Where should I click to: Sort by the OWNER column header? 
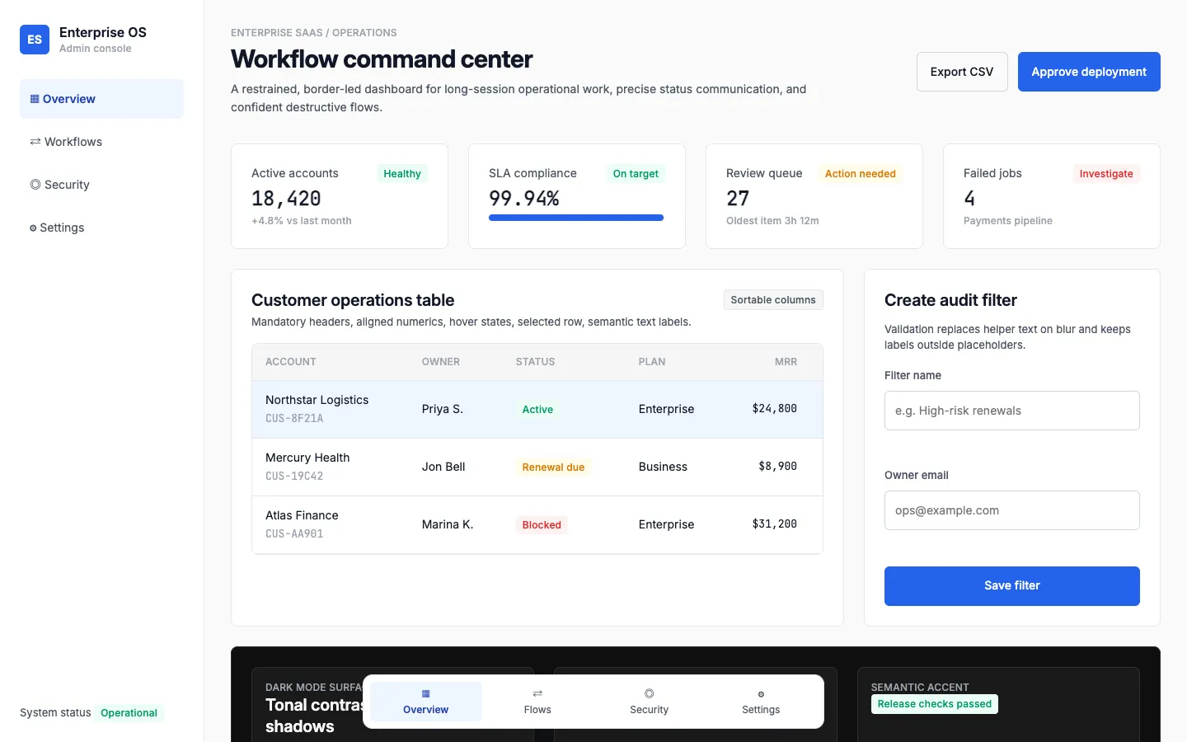coord(441,362)
